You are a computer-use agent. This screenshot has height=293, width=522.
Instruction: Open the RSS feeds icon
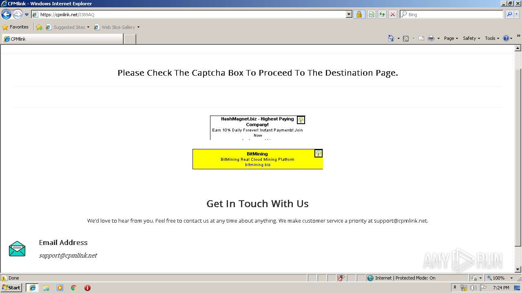[x=406, y=38]
